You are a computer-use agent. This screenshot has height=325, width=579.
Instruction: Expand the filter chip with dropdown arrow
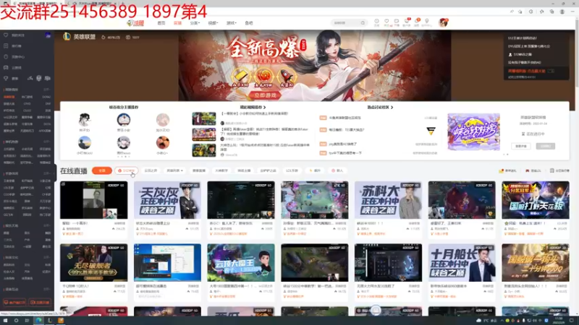pyautogui.click(x=174, y=170)
